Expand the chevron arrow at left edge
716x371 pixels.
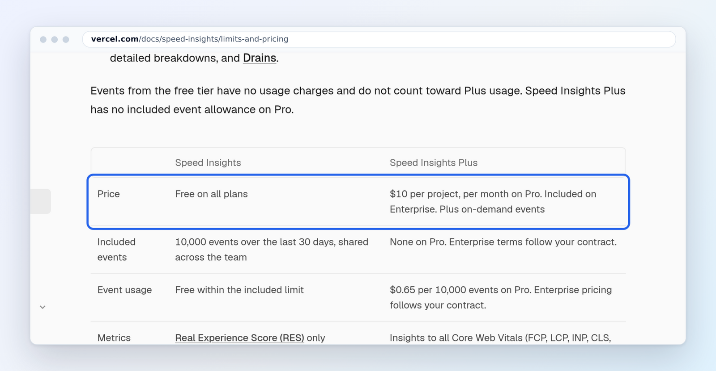coord(43,307)
